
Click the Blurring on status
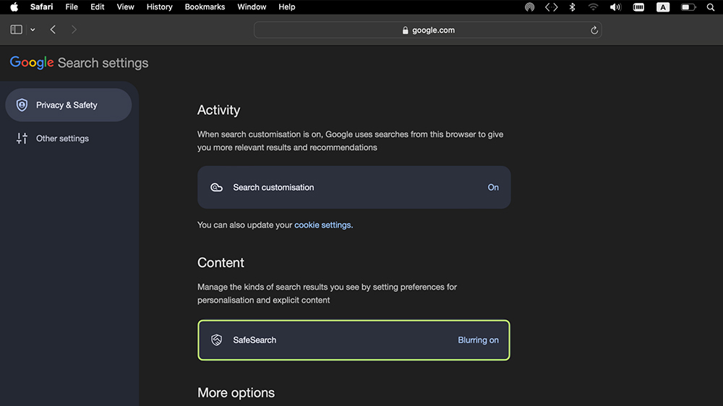[x=478, y=340]
